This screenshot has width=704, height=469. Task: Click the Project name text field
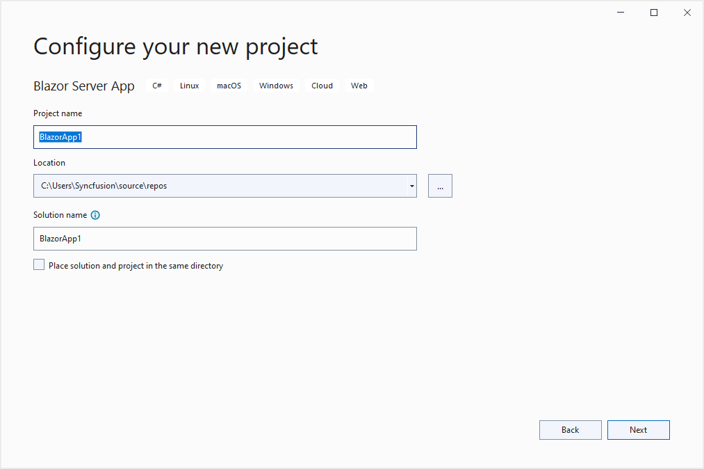(224, 137)
